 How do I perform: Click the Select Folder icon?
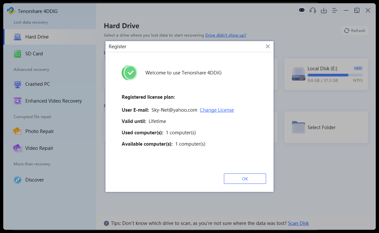click(299, 127)
